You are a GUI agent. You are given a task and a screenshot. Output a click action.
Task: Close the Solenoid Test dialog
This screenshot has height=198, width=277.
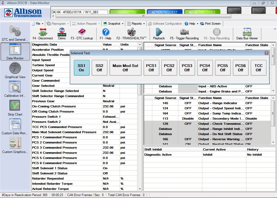[x=266, y=53]
